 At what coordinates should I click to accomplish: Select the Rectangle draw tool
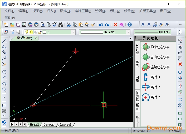coord(4,105)
